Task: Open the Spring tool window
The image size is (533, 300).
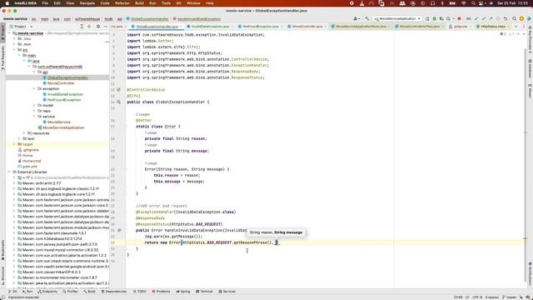Action: 183,292
